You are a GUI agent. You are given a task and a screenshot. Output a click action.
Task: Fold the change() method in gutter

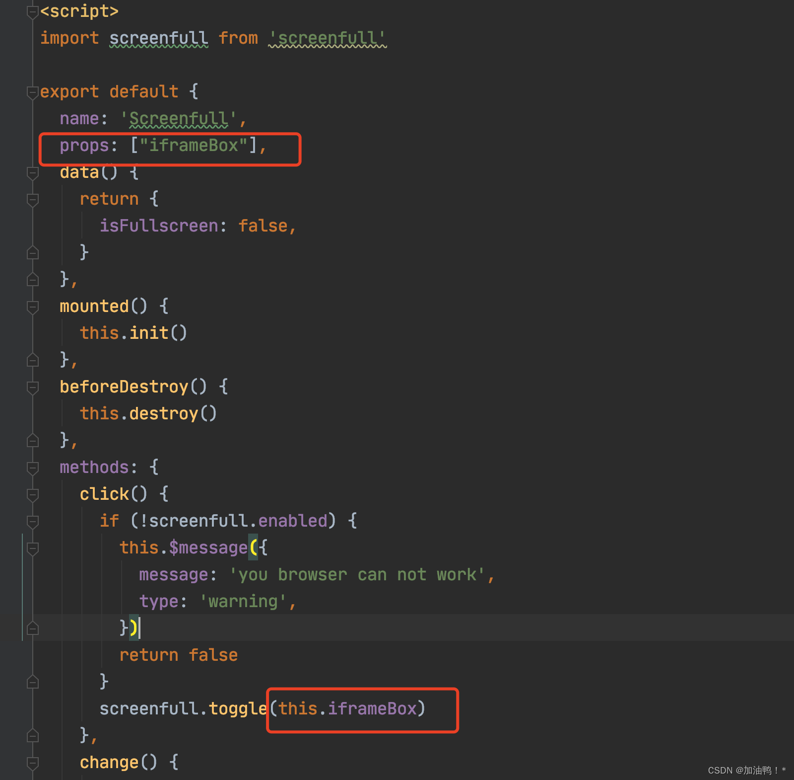pyautogui.click(x=33, y=763)
